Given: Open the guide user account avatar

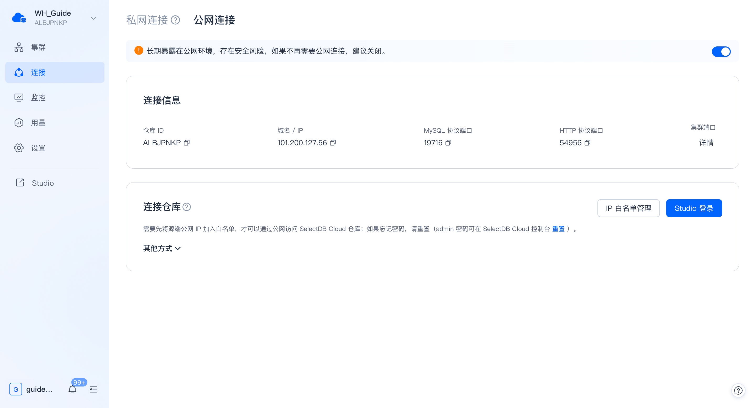Looking at the screenshot, I should pyautogui.click(x=16, y=389).
